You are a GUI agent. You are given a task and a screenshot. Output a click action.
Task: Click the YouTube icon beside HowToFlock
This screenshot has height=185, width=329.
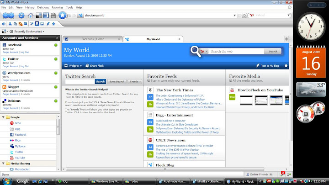point(232,90)
